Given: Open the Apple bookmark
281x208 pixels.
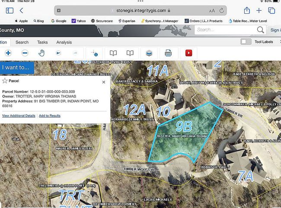Looking at the screenshot, I should click(21, 21).
